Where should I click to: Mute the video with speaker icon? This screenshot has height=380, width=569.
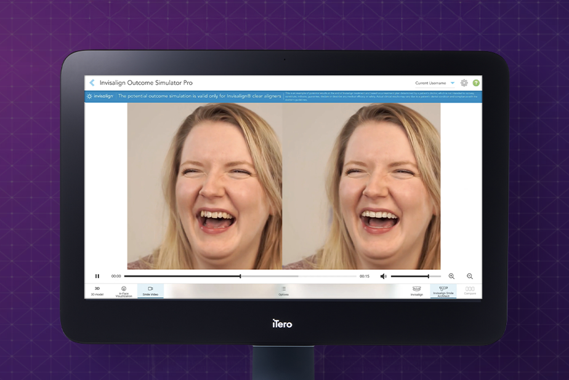point(383,276)
